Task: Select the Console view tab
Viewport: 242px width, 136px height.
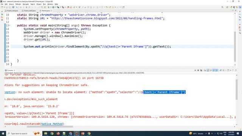Action: click(10, 70)
